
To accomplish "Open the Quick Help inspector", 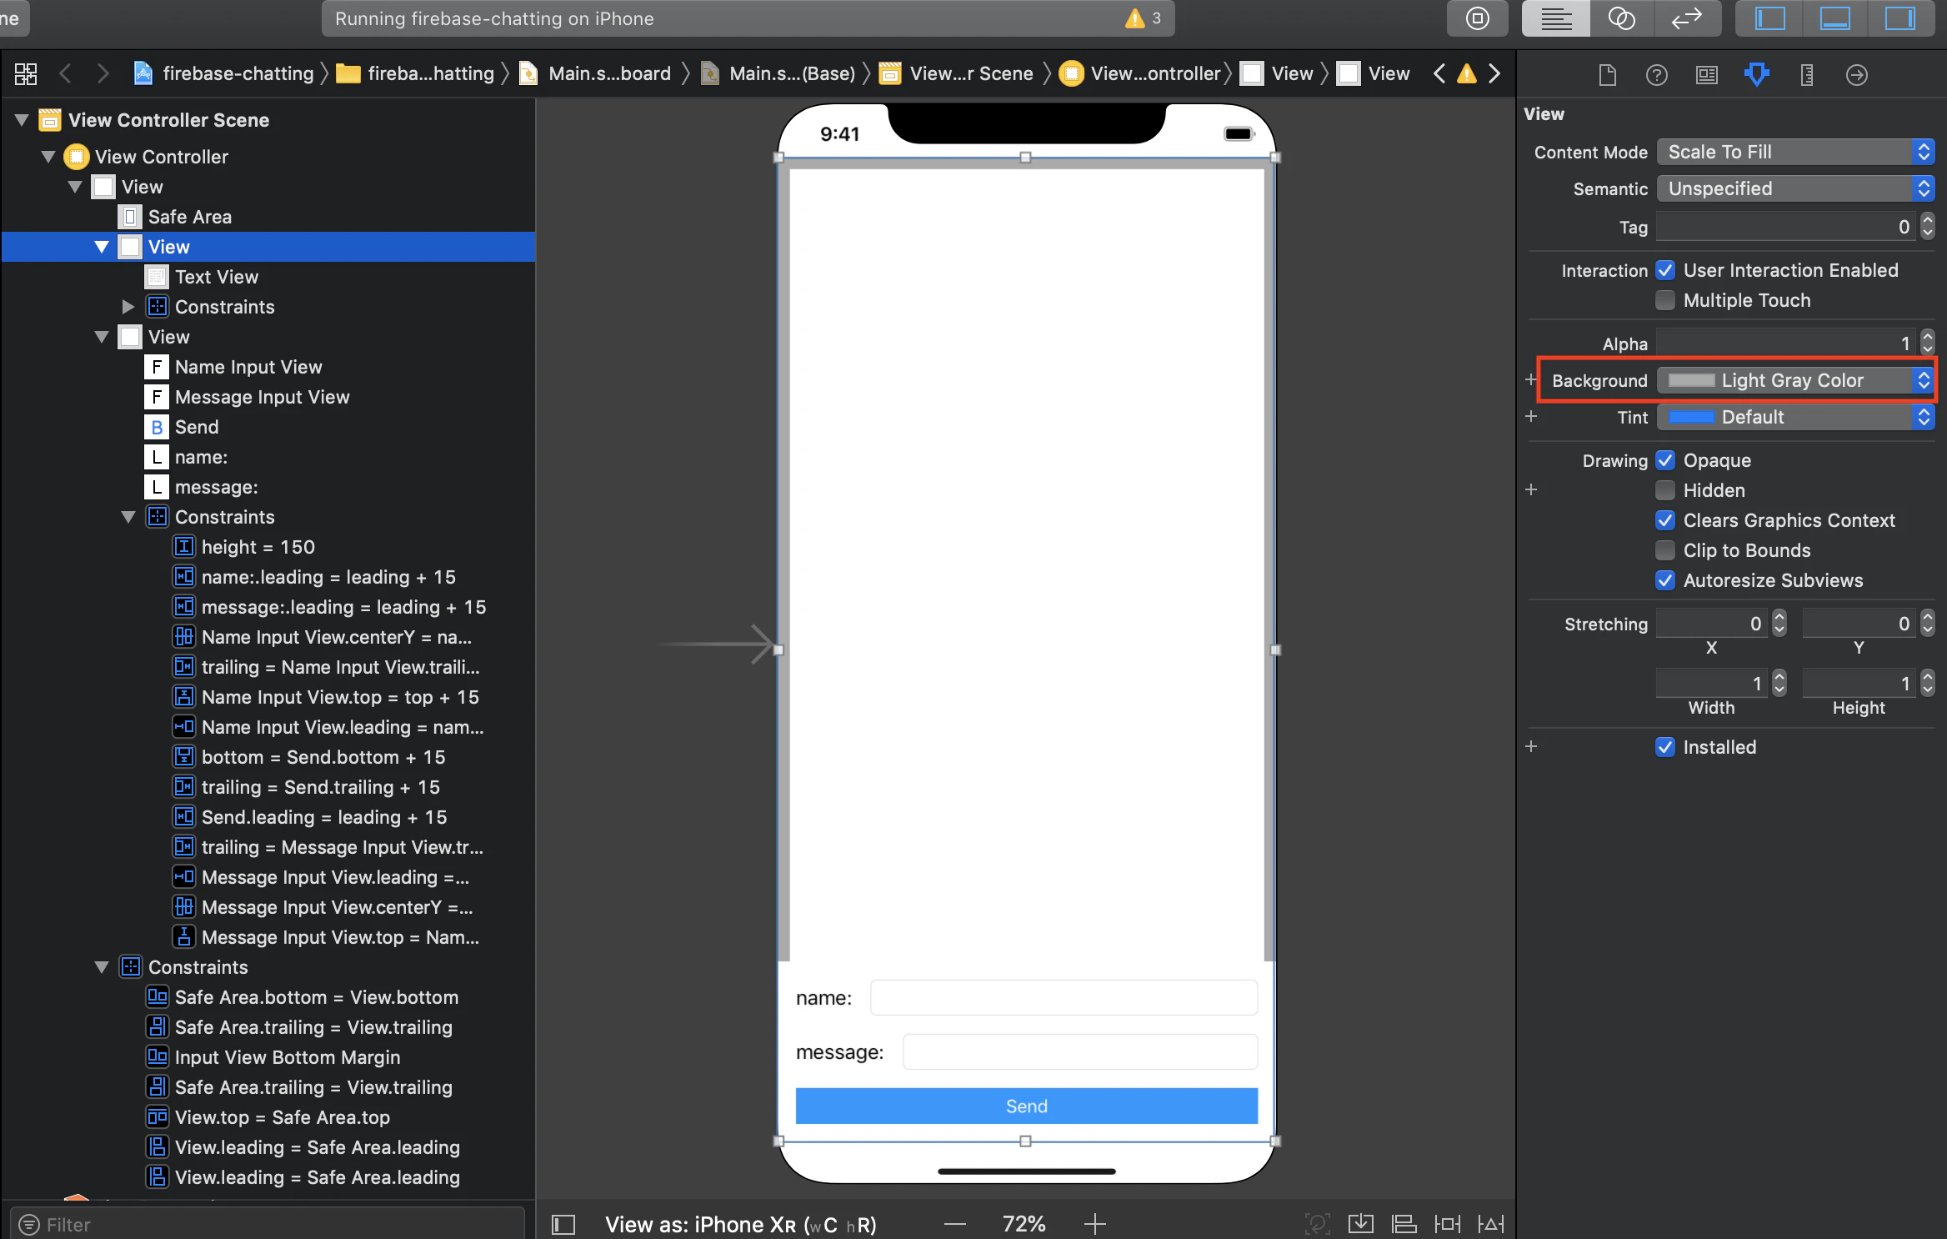I will tap(1657, 75).
